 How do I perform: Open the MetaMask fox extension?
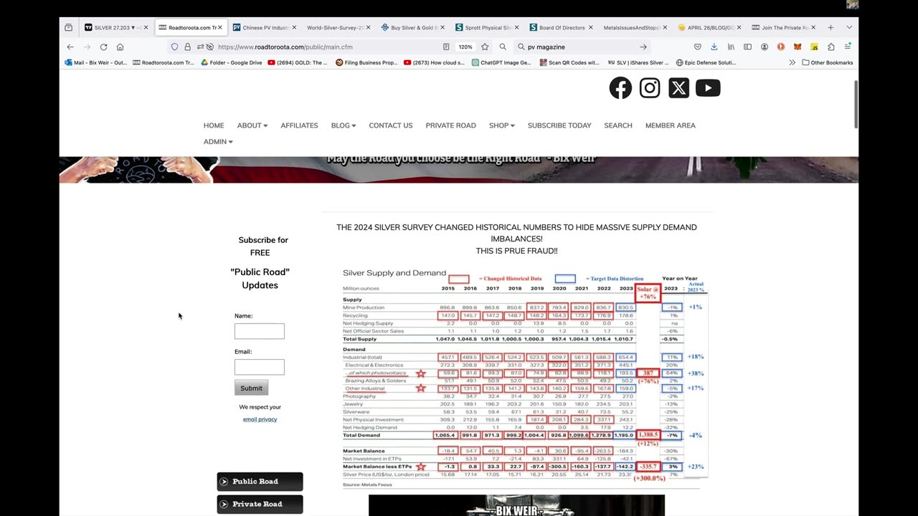(798, 47)
